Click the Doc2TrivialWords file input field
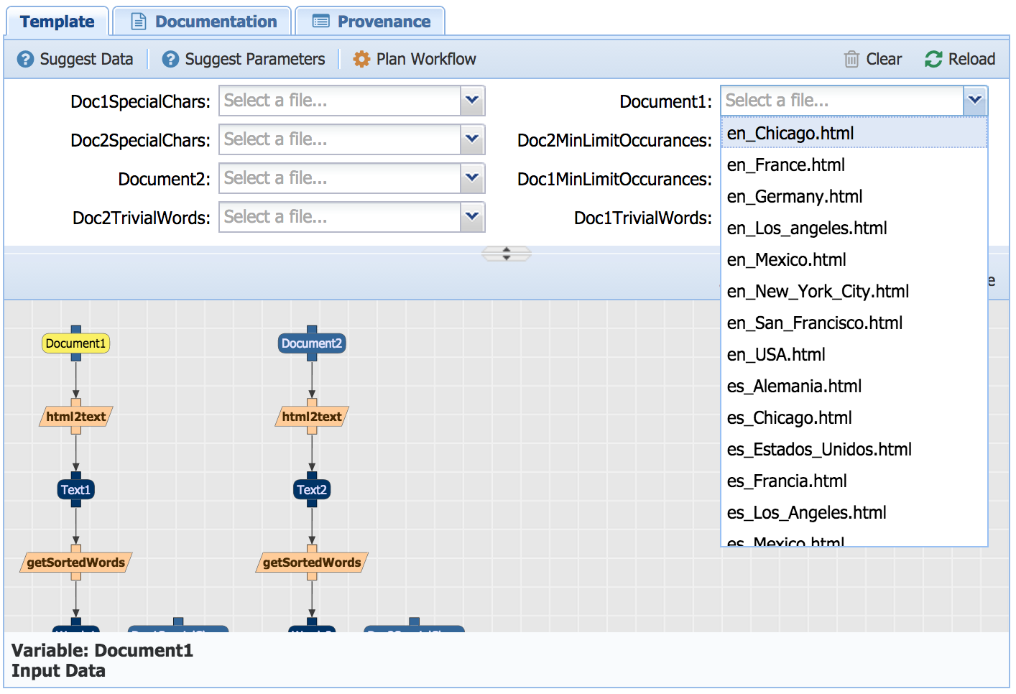 pyautogui.click(x=340, y=217)
